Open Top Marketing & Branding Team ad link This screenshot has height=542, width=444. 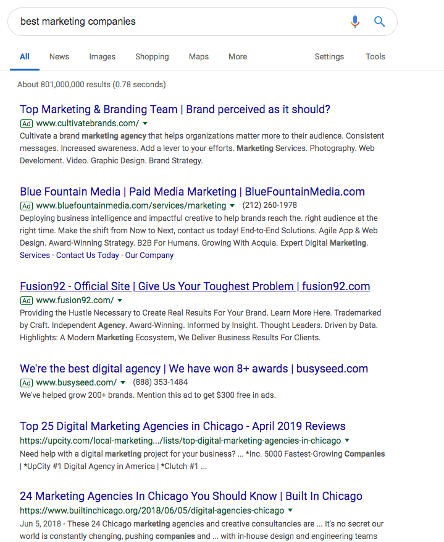tap(175, 110)
